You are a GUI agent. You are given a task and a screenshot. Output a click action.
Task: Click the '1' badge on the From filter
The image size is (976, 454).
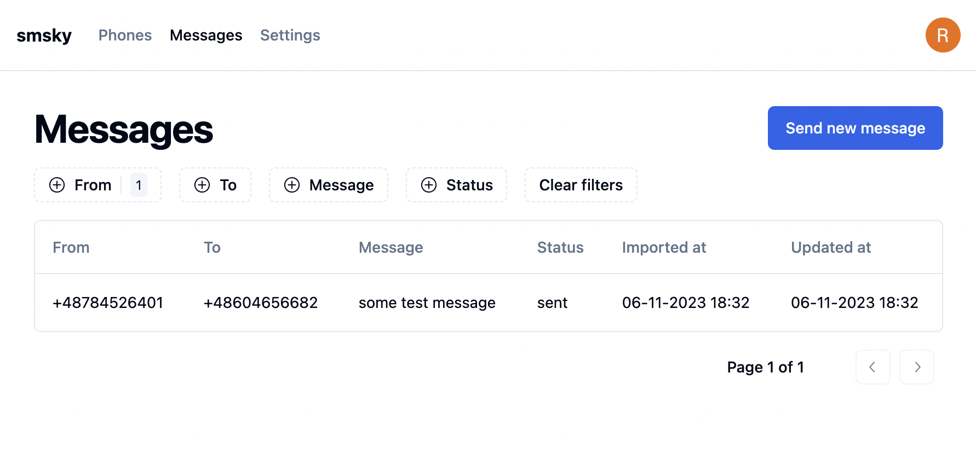[139, 185]
